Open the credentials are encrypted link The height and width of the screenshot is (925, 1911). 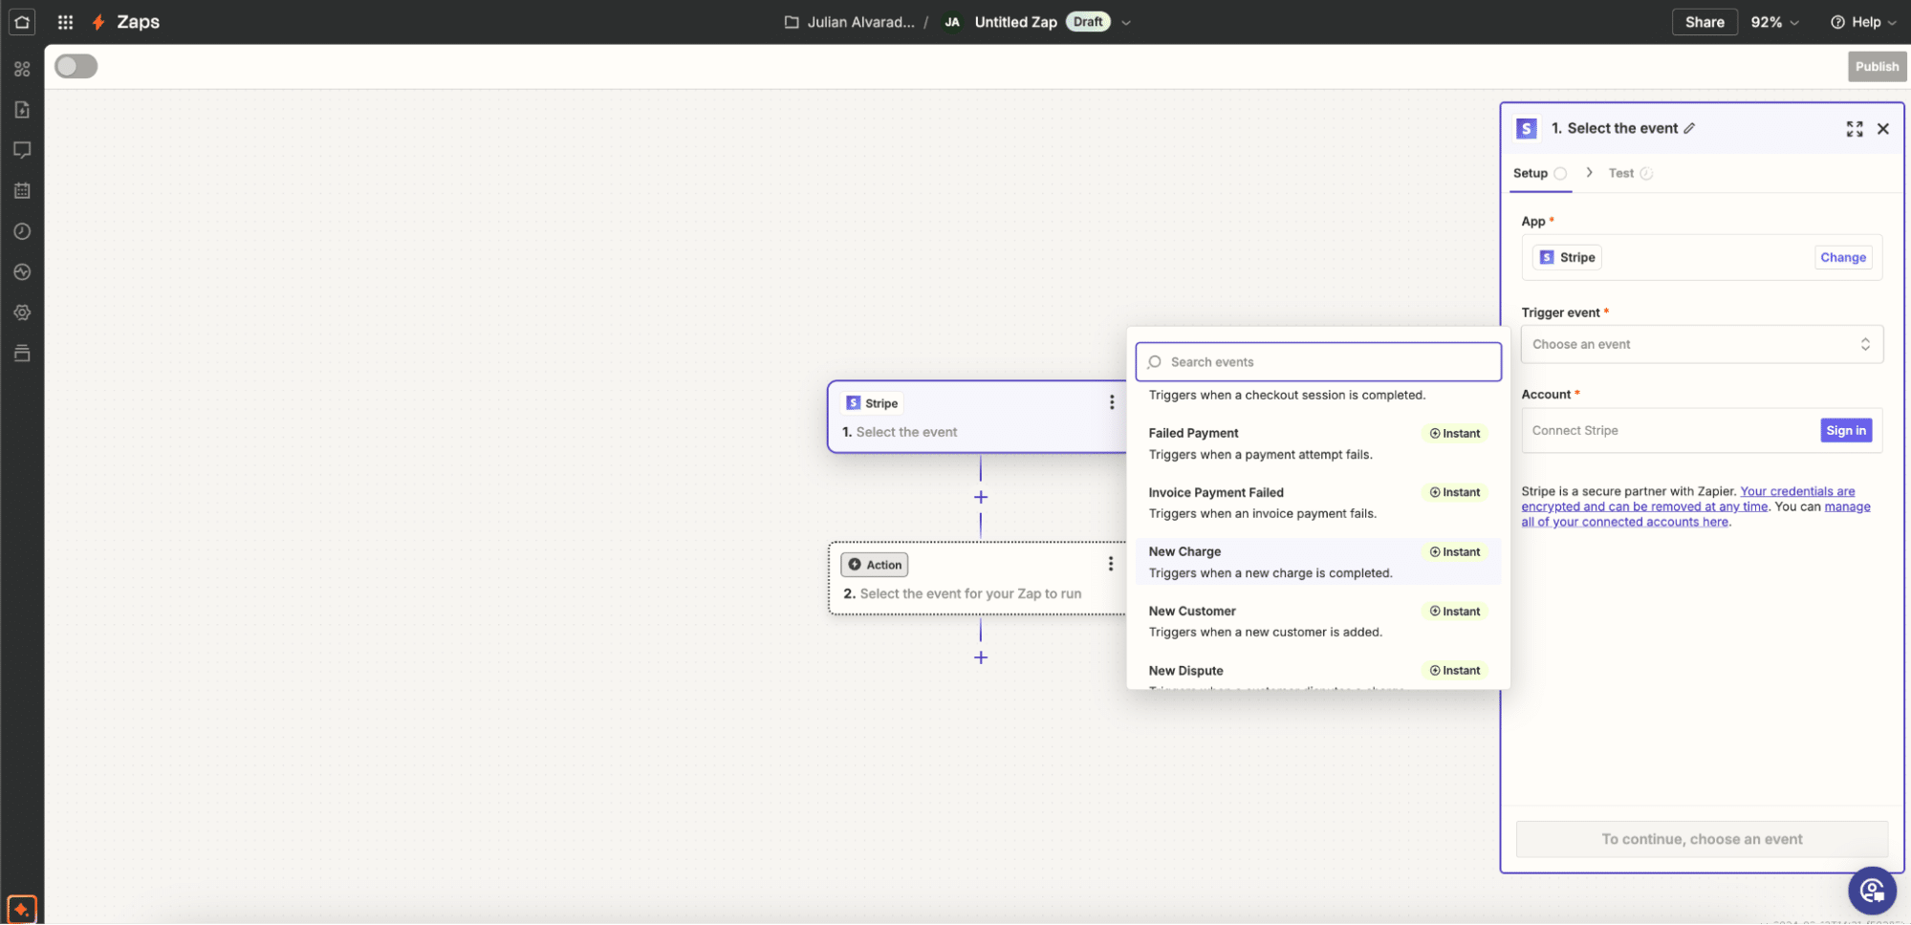(x=1687, y=499)
